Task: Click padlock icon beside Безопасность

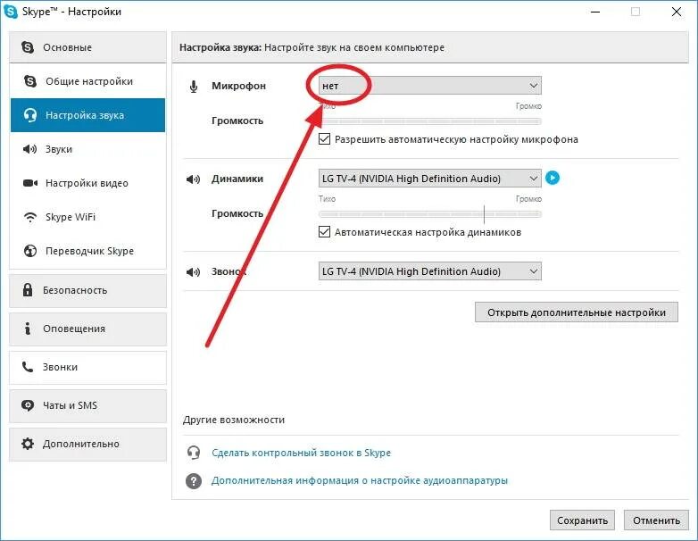Action: 28,290
